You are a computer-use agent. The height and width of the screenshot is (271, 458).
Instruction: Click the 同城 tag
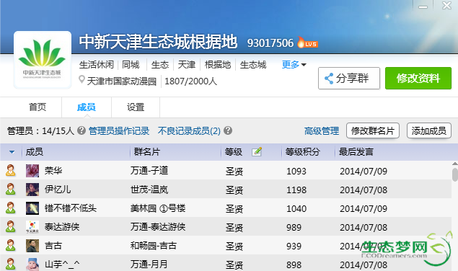[131, 65]
